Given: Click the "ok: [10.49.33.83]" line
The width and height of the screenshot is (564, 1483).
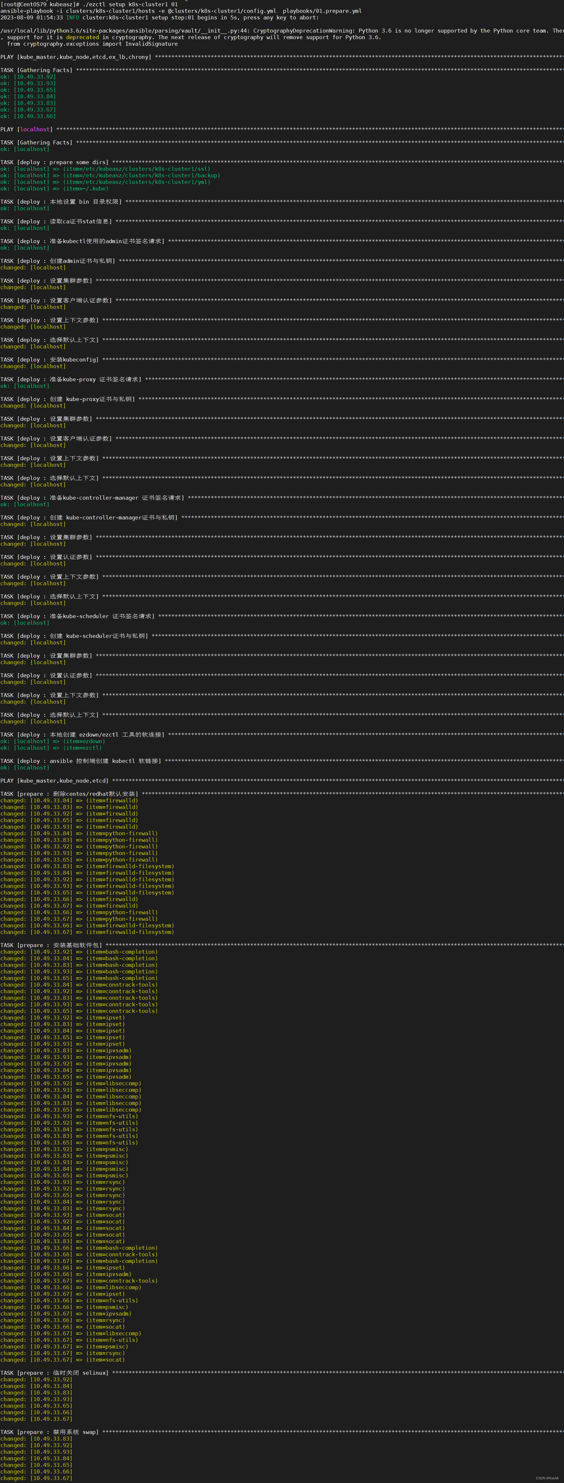Looking at the screenshot, I should 28,103.
